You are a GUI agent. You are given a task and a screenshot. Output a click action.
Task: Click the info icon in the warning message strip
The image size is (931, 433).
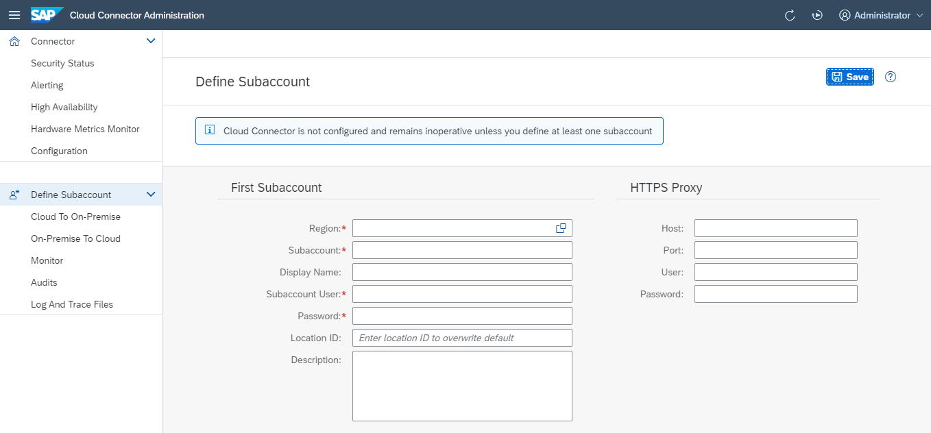(x=209, y=129)
